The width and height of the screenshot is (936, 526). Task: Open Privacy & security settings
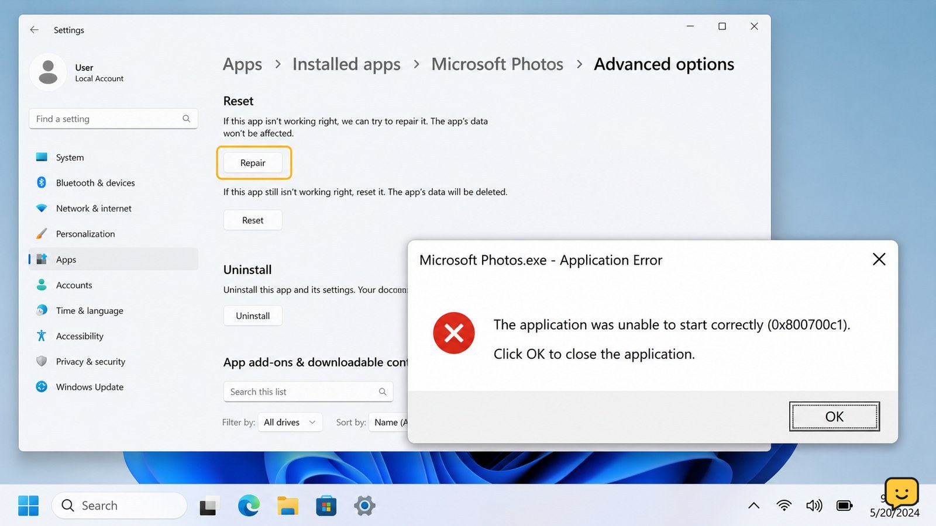point(113,362)
